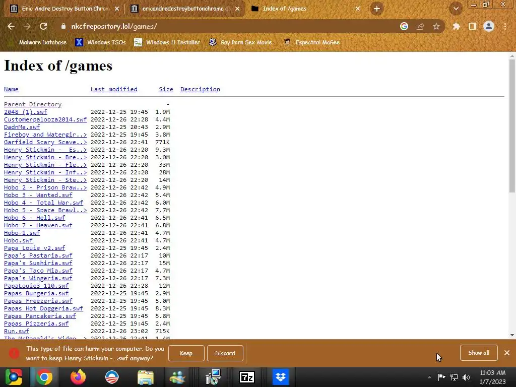Open the Chrome profile avatar
The width and height of the screenshot is (516, 387).
[x=489, y=26]
